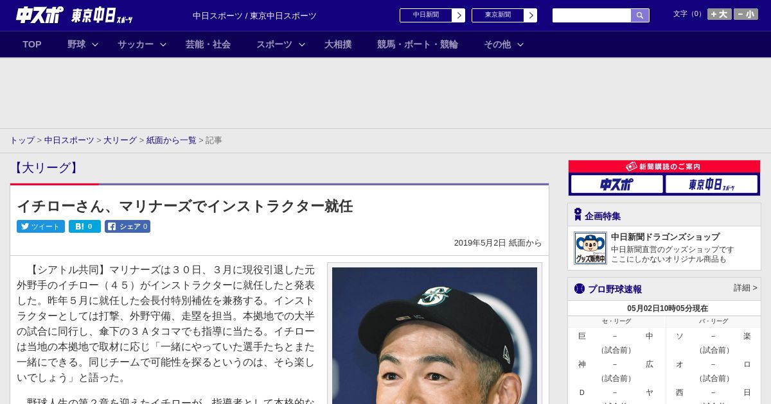The width and height of the screenshot is (771, 404).
Task: Click the プロ野球速報 baseball icon
Action: tap(580, 289)
